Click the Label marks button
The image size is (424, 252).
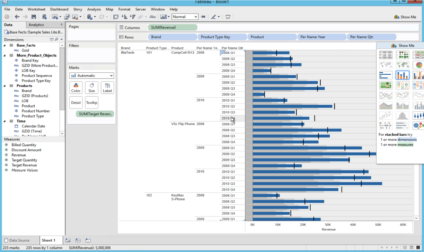click(x=108, y=88)
